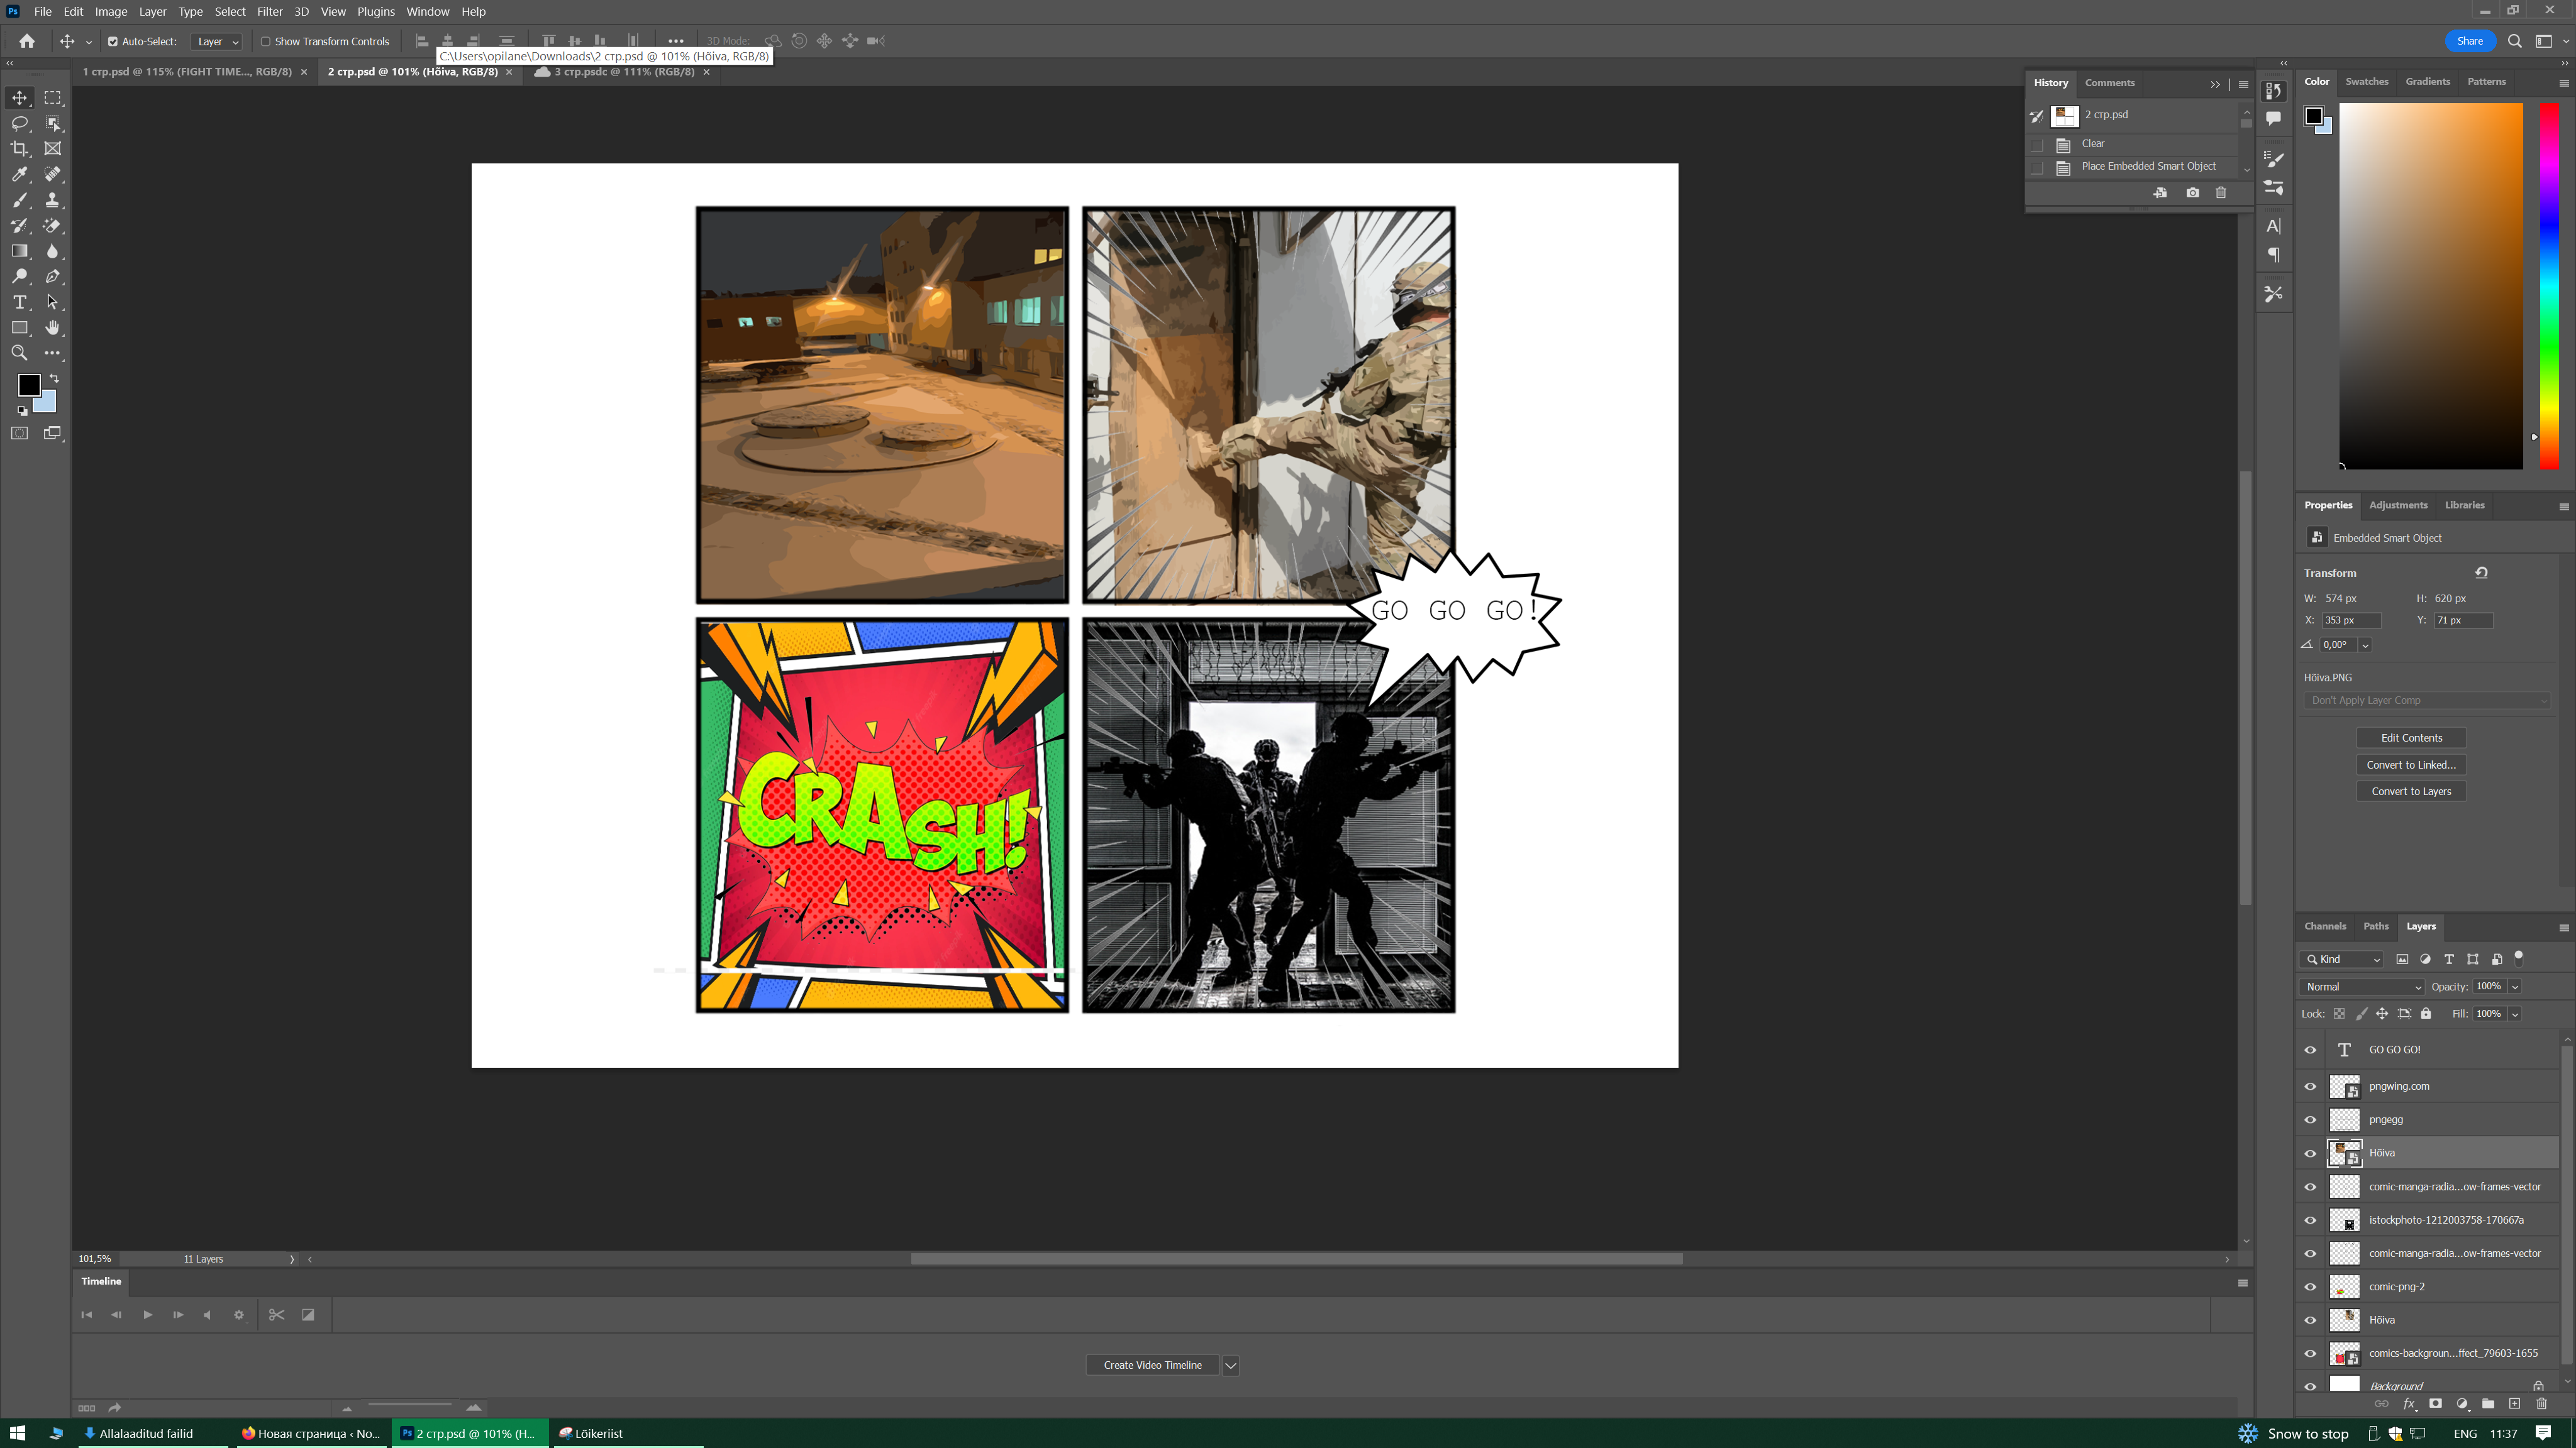This screenshot has width=2576, height=1448.
Task: Click the Home icon in options bar
Action: pos(27,41)
